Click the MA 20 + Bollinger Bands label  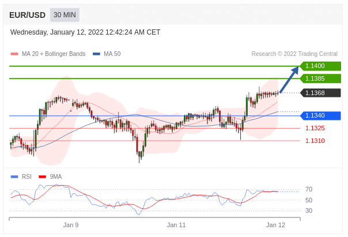[54, 54]
